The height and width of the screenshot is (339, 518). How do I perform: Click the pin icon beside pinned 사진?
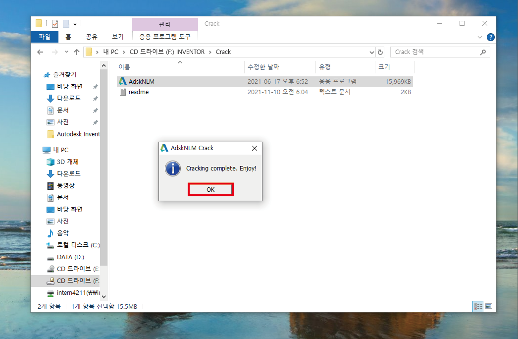coord(95,122)
